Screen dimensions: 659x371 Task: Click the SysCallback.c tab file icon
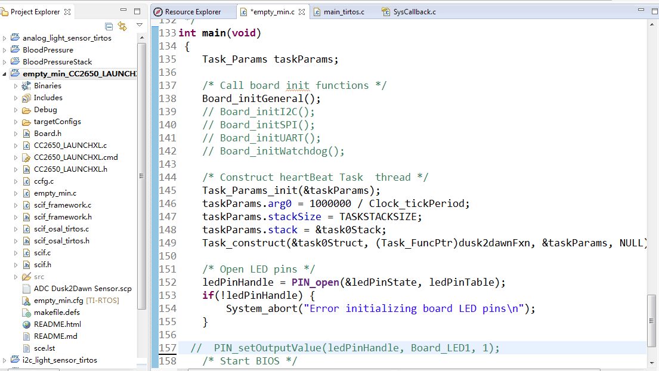click(x=385, y=12)
